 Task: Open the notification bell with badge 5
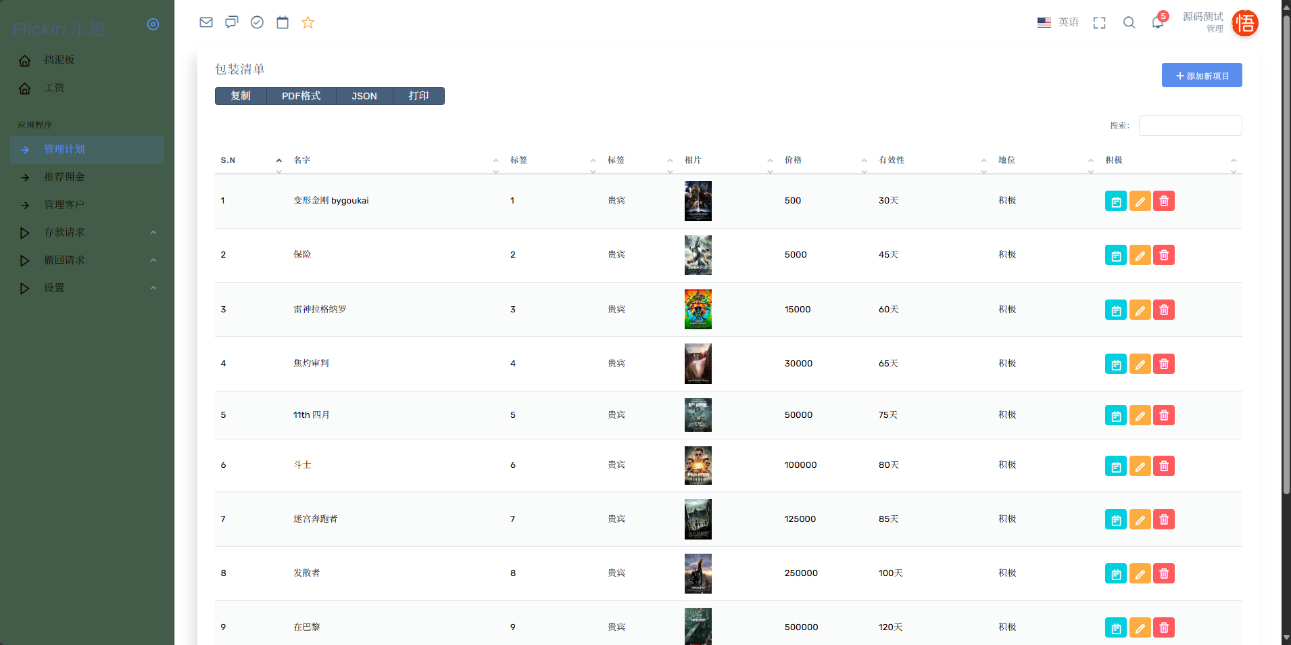coord(1158,22)
